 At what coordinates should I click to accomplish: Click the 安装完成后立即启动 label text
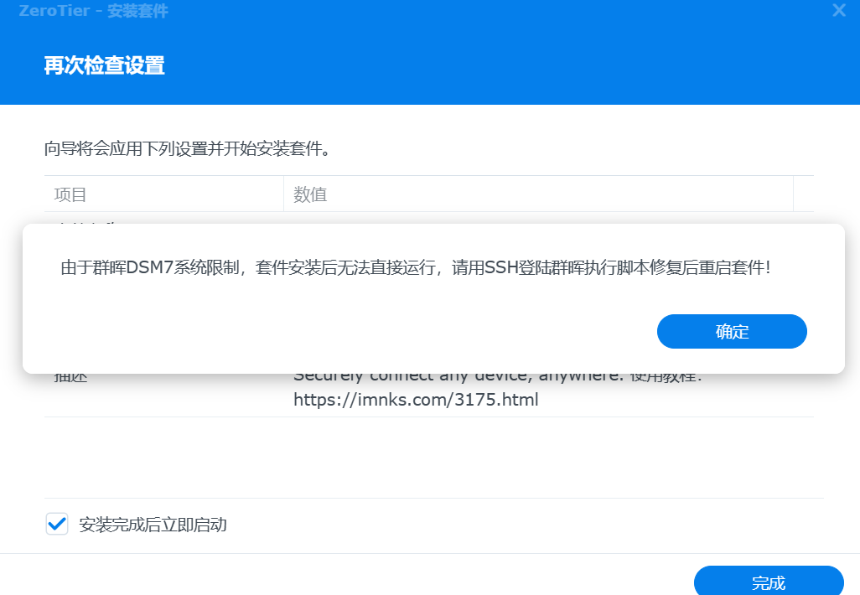pyautogui.click(x=153, y=525)
